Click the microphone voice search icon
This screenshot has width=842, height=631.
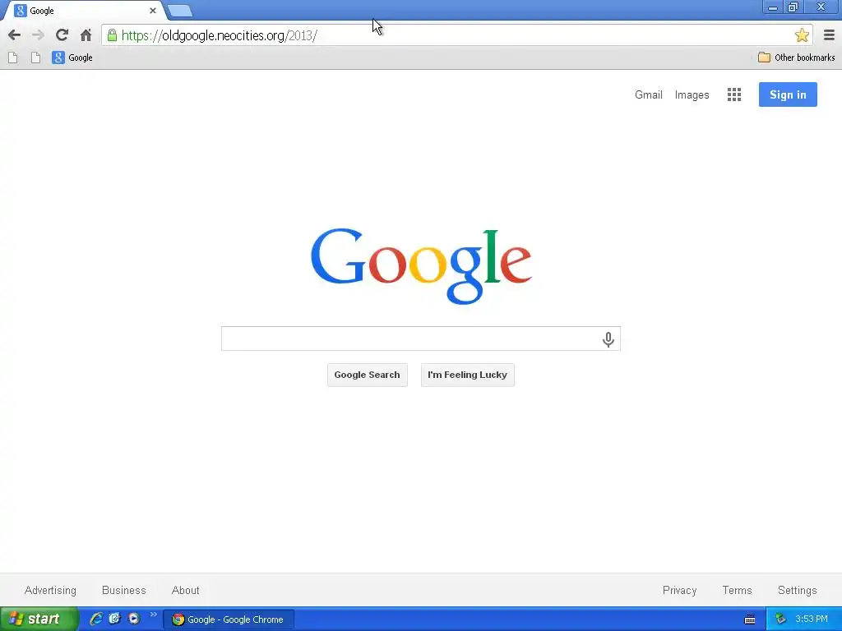(x=608, y=339)
